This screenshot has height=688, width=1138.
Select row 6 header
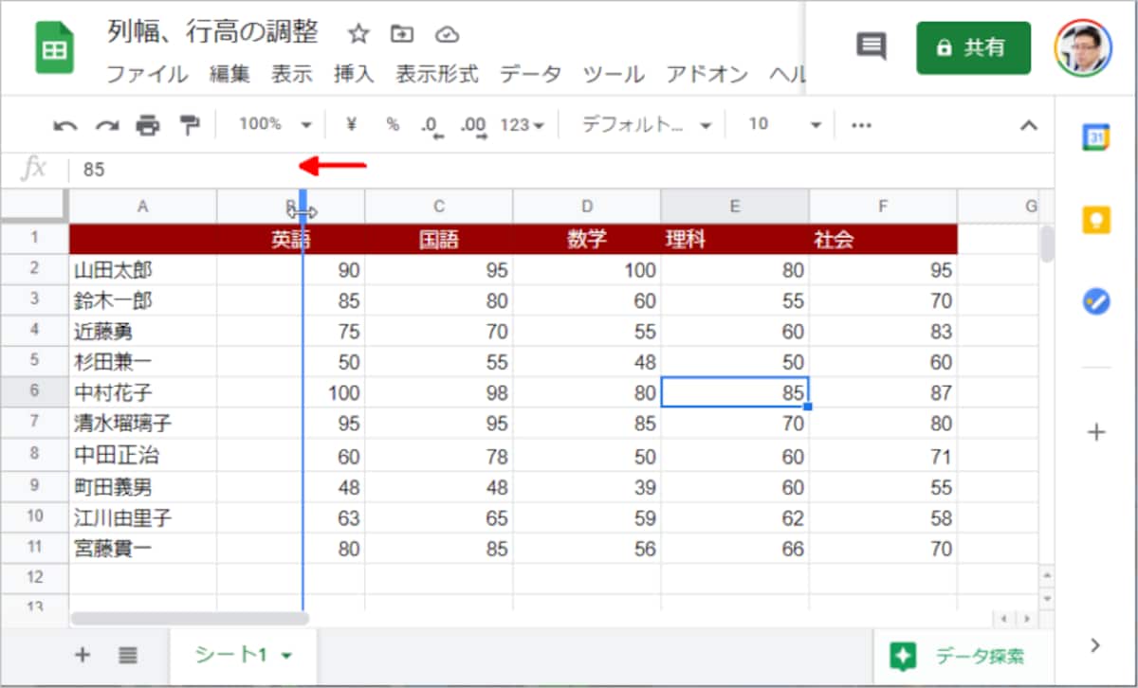(34, 391)
